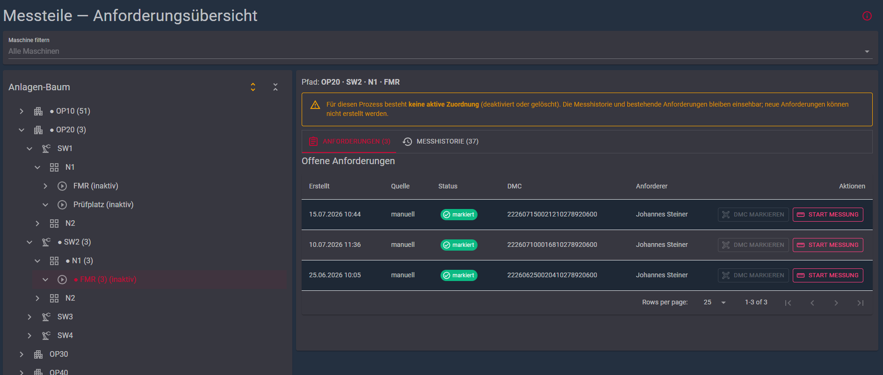The image size is (883, 375).
Task: Collapse all tree nodes icon in Anlagen-Baum
Action: [275, 87]
